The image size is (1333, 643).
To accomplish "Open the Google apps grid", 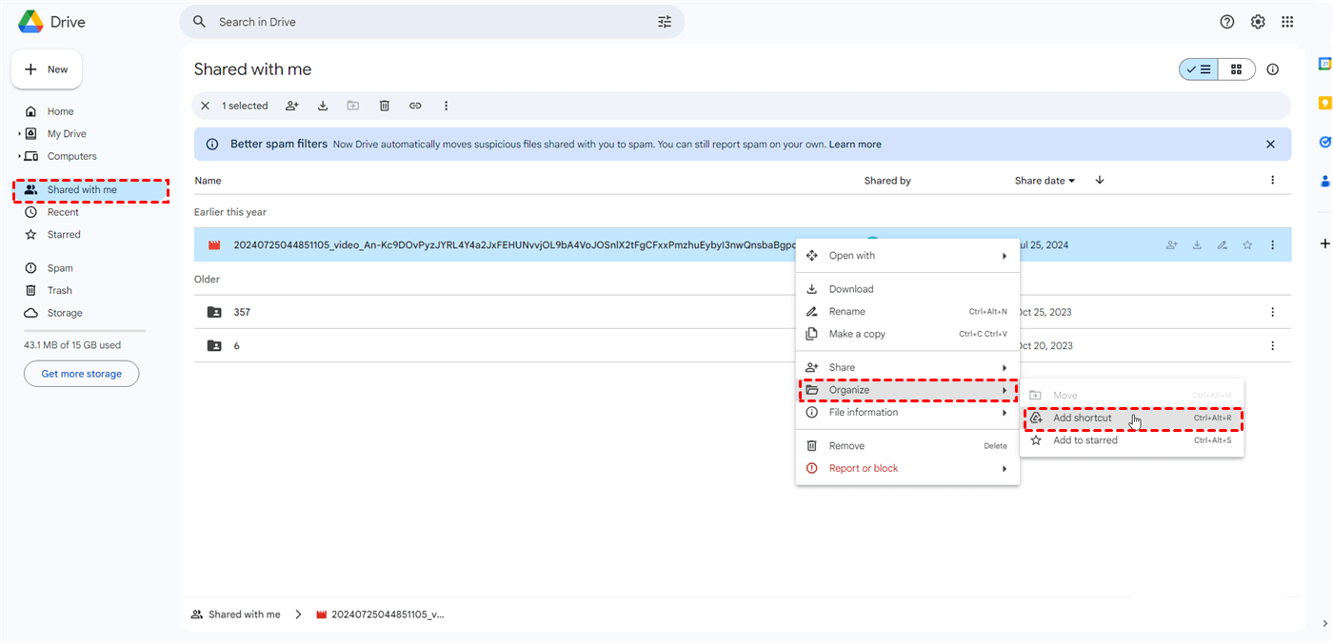I will click(1287, 22).
